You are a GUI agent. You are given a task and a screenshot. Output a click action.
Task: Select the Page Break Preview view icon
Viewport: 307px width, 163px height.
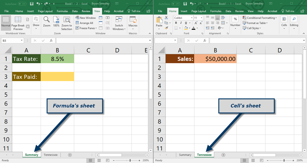coord(18,23)
